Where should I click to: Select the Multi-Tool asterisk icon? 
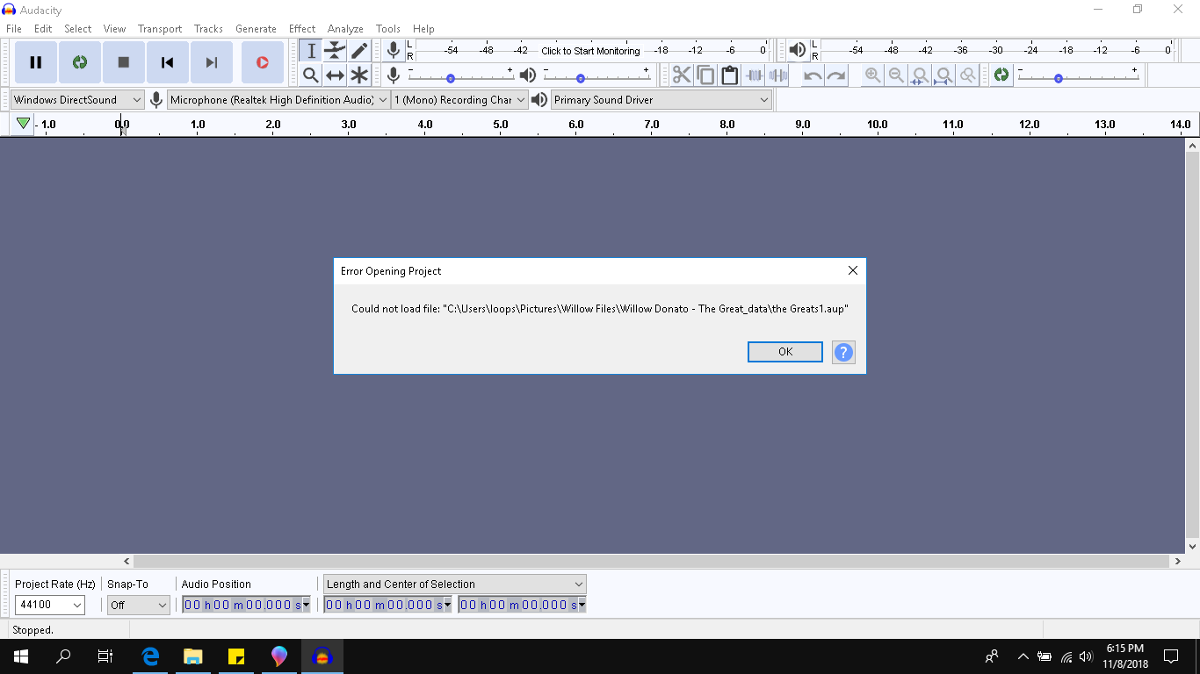tap(358, 75)
